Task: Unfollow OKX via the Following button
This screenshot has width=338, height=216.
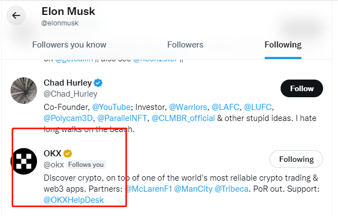Action: [x=296, y=159]
